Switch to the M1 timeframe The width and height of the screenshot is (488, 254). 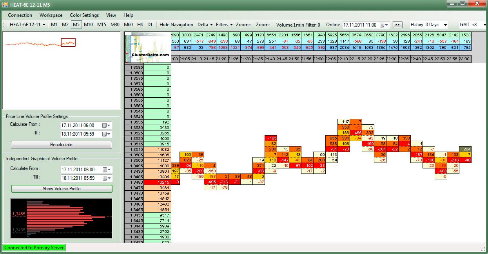(x=54, y=25)
